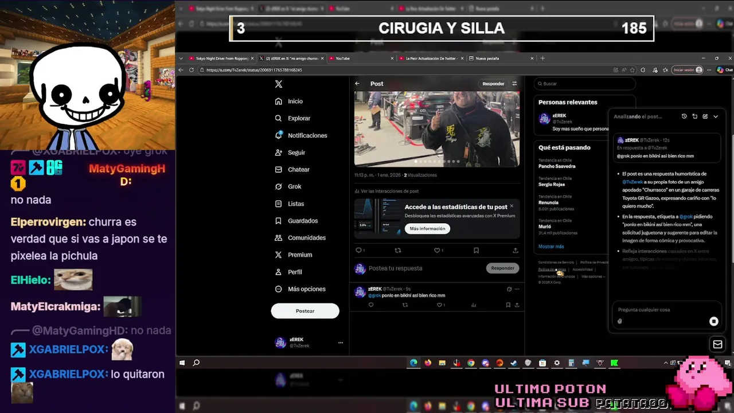734x413 pixels.
Task: Click the Postear button
Action: coord(305,311)
